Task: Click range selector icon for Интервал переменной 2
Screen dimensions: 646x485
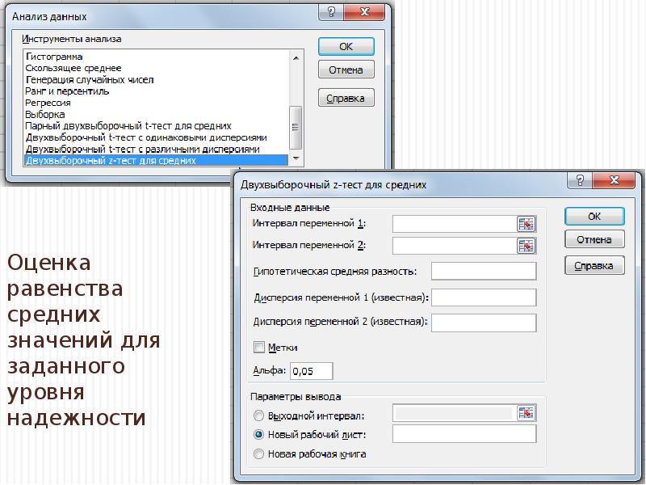Action: (526, 245)
